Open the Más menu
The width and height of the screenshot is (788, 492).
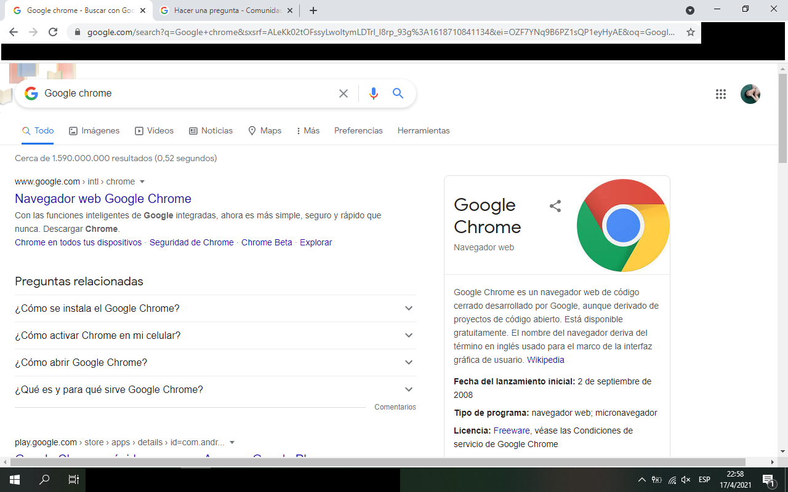[308, 131]
